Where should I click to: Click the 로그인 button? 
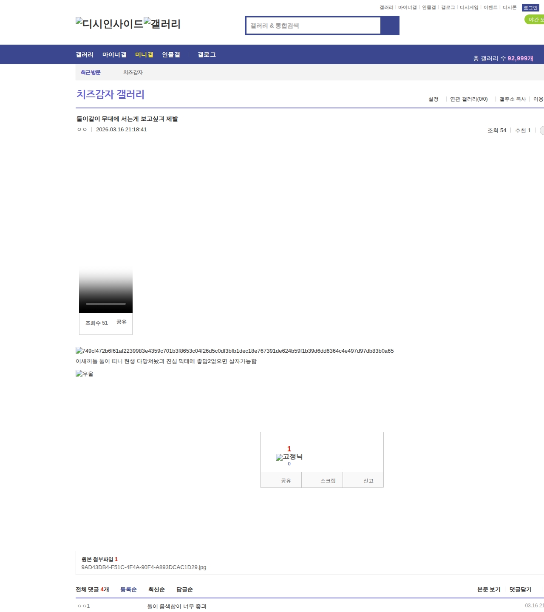(x=530, y=8)
